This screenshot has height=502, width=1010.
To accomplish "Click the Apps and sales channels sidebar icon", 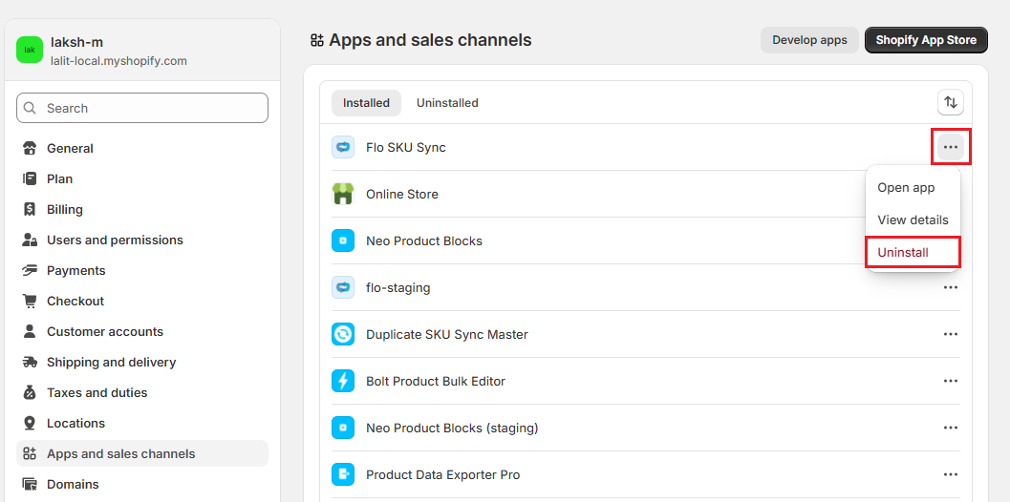I will tap(29, 453).
